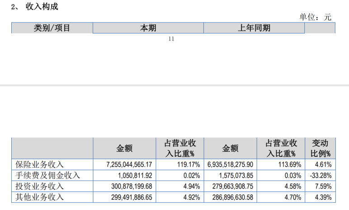Click the -33.28% change cell
Screen dimensions: 349x210
321,175
